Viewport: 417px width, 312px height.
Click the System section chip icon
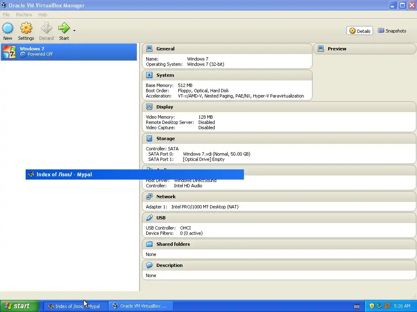tap(149, 75)
